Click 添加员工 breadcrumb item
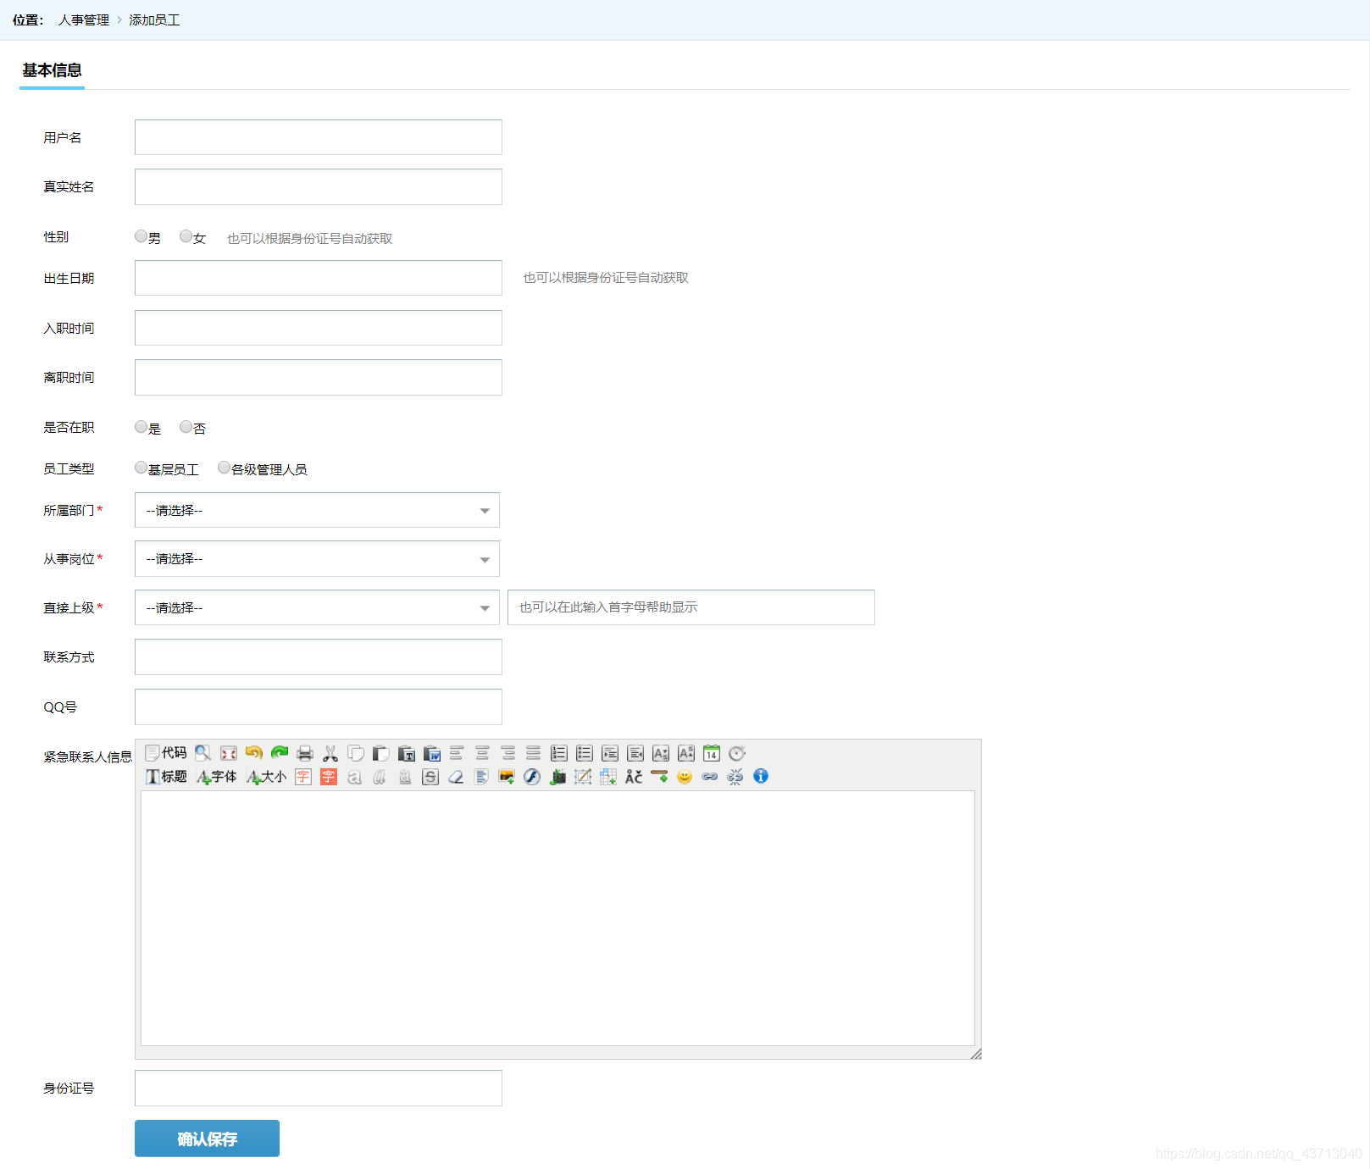 pyautogui.click(x=154, y=20)
